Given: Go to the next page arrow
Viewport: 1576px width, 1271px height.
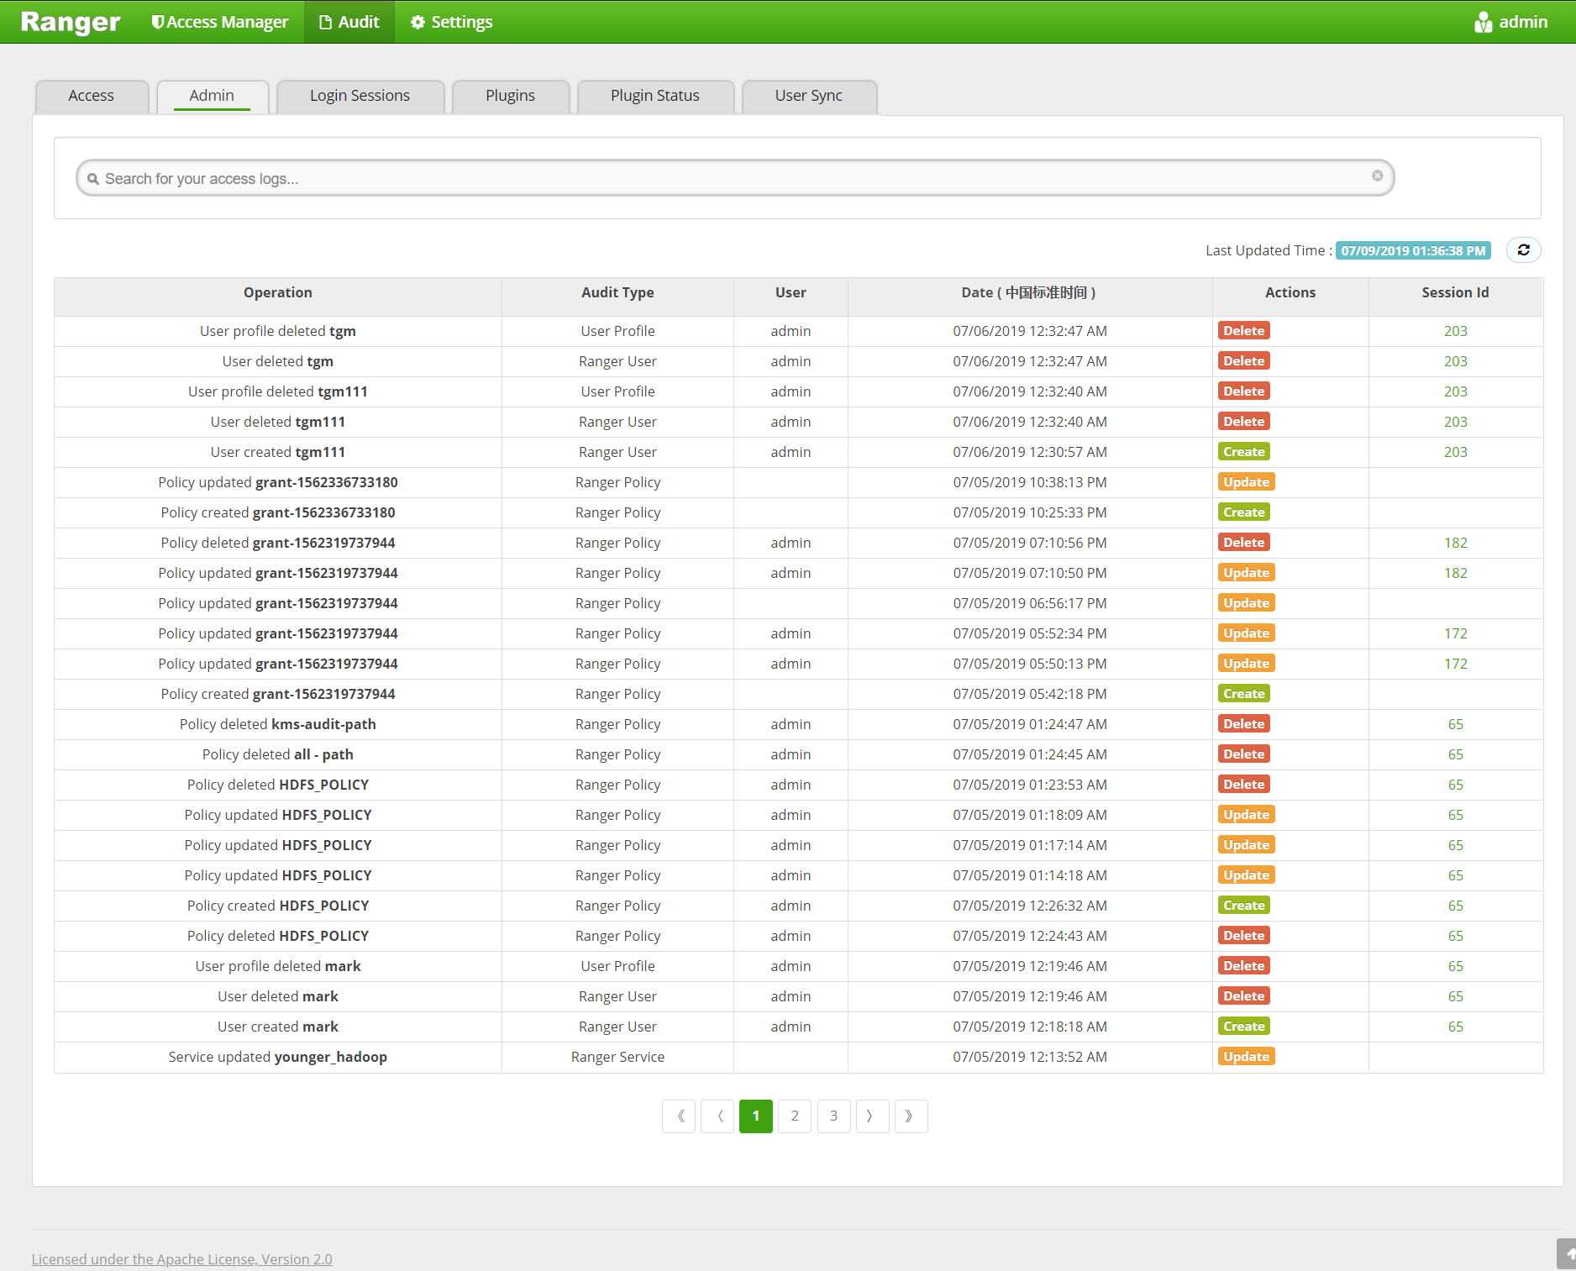Looking at the screenshot, I should click(872, 1116).
